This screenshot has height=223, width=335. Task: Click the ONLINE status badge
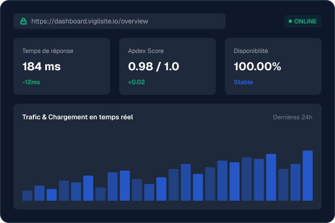[303, 21]
